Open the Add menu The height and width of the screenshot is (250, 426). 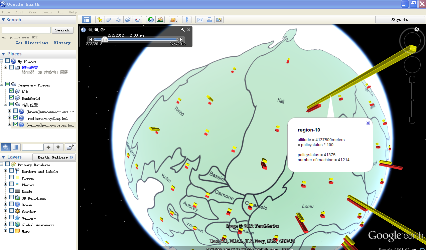pyautogui.click(x=60, y=12)
